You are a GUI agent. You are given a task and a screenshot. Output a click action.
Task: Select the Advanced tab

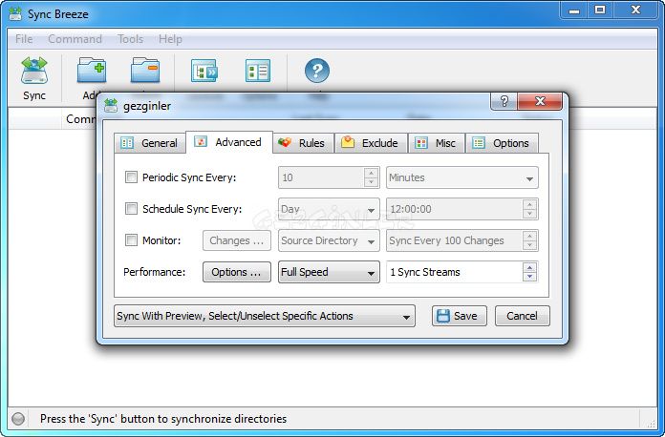click(229, 142)
